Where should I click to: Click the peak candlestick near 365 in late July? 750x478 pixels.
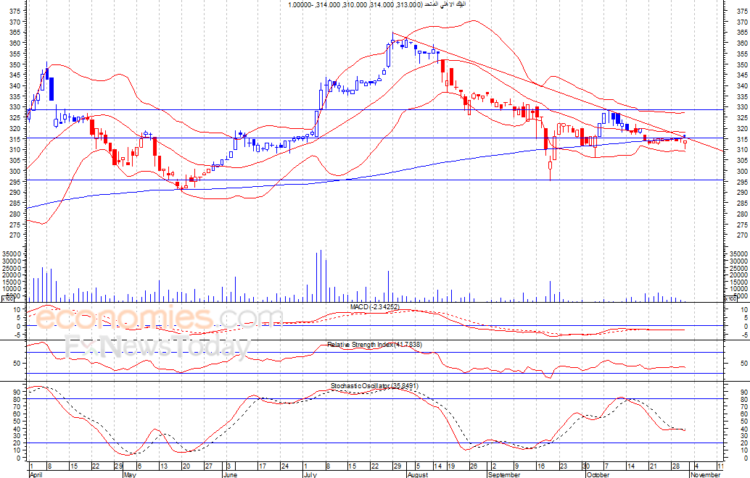392,41
